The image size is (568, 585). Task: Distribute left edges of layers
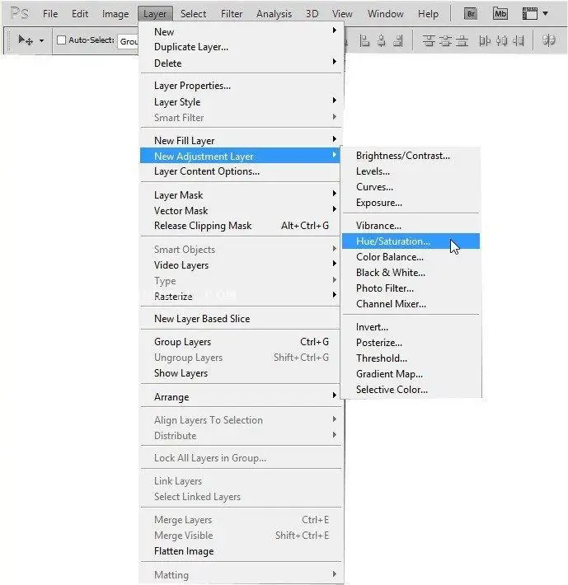point(485,40)
